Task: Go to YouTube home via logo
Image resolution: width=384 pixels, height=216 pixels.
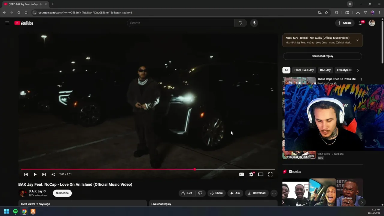Action: tap(24, 23)
